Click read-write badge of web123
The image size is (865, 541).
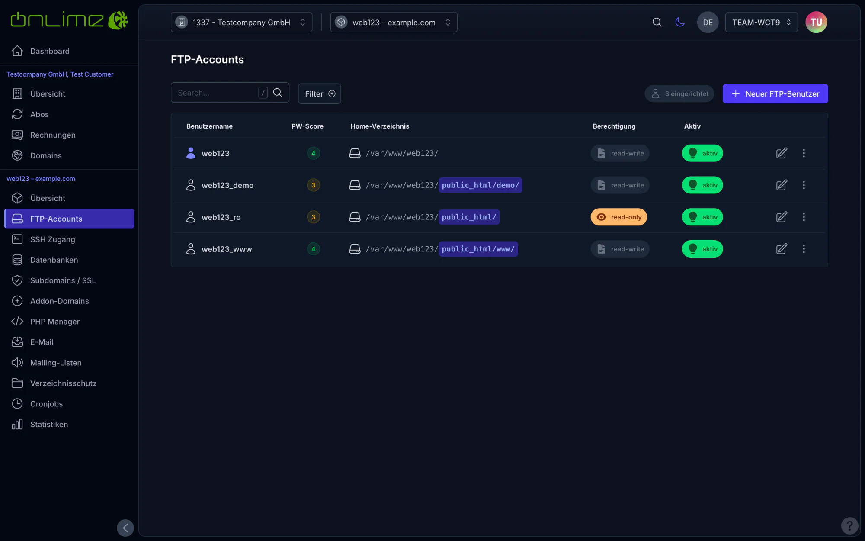pos(620,153)
